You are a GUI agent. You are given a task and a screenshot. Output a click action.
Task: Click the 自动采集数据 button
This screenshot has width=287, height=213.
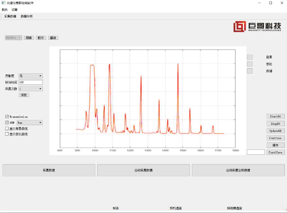[143, 170]
